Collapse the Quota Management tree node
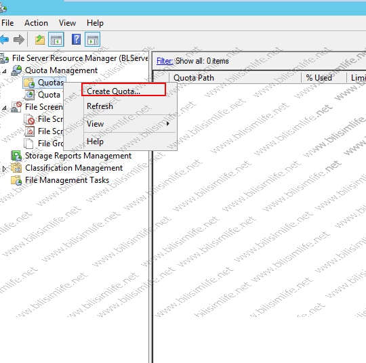Viewport: 366px width, 363px height. tap(4, 70)
